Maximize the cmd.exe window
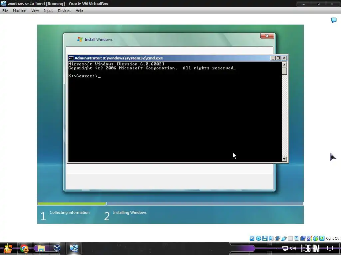 [x=278, y=58]
